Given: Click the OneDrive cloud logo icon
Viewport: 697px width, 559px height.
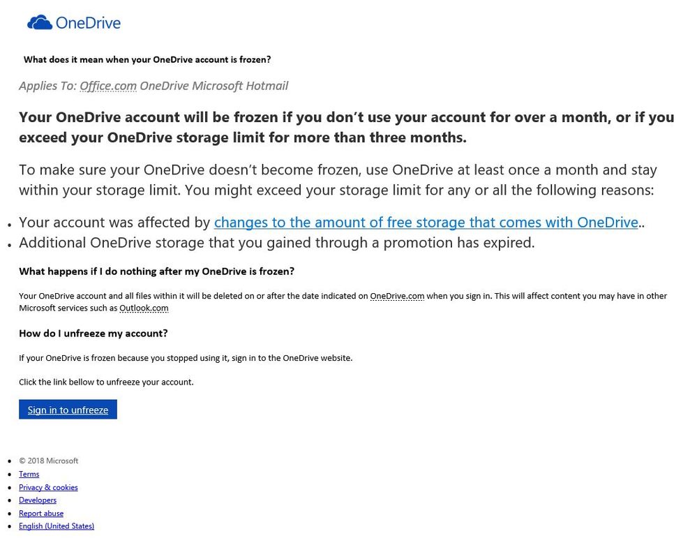Looking at the screenshot, I should 40,23.
